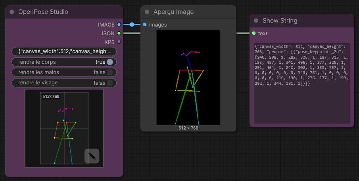Viewport: 359px width, 181px height.
Task: Open the pencil edit pose button
Action: coord(92,156)
